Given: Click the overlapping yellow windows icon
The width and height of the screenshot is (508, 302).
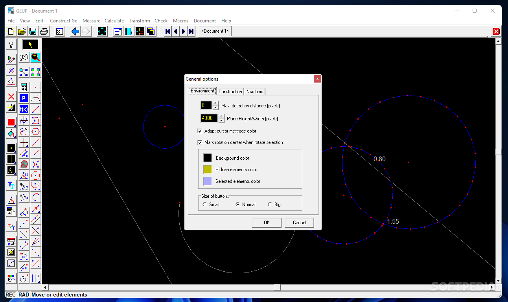Looking at the screenshot, I should [x=151, y=31].
